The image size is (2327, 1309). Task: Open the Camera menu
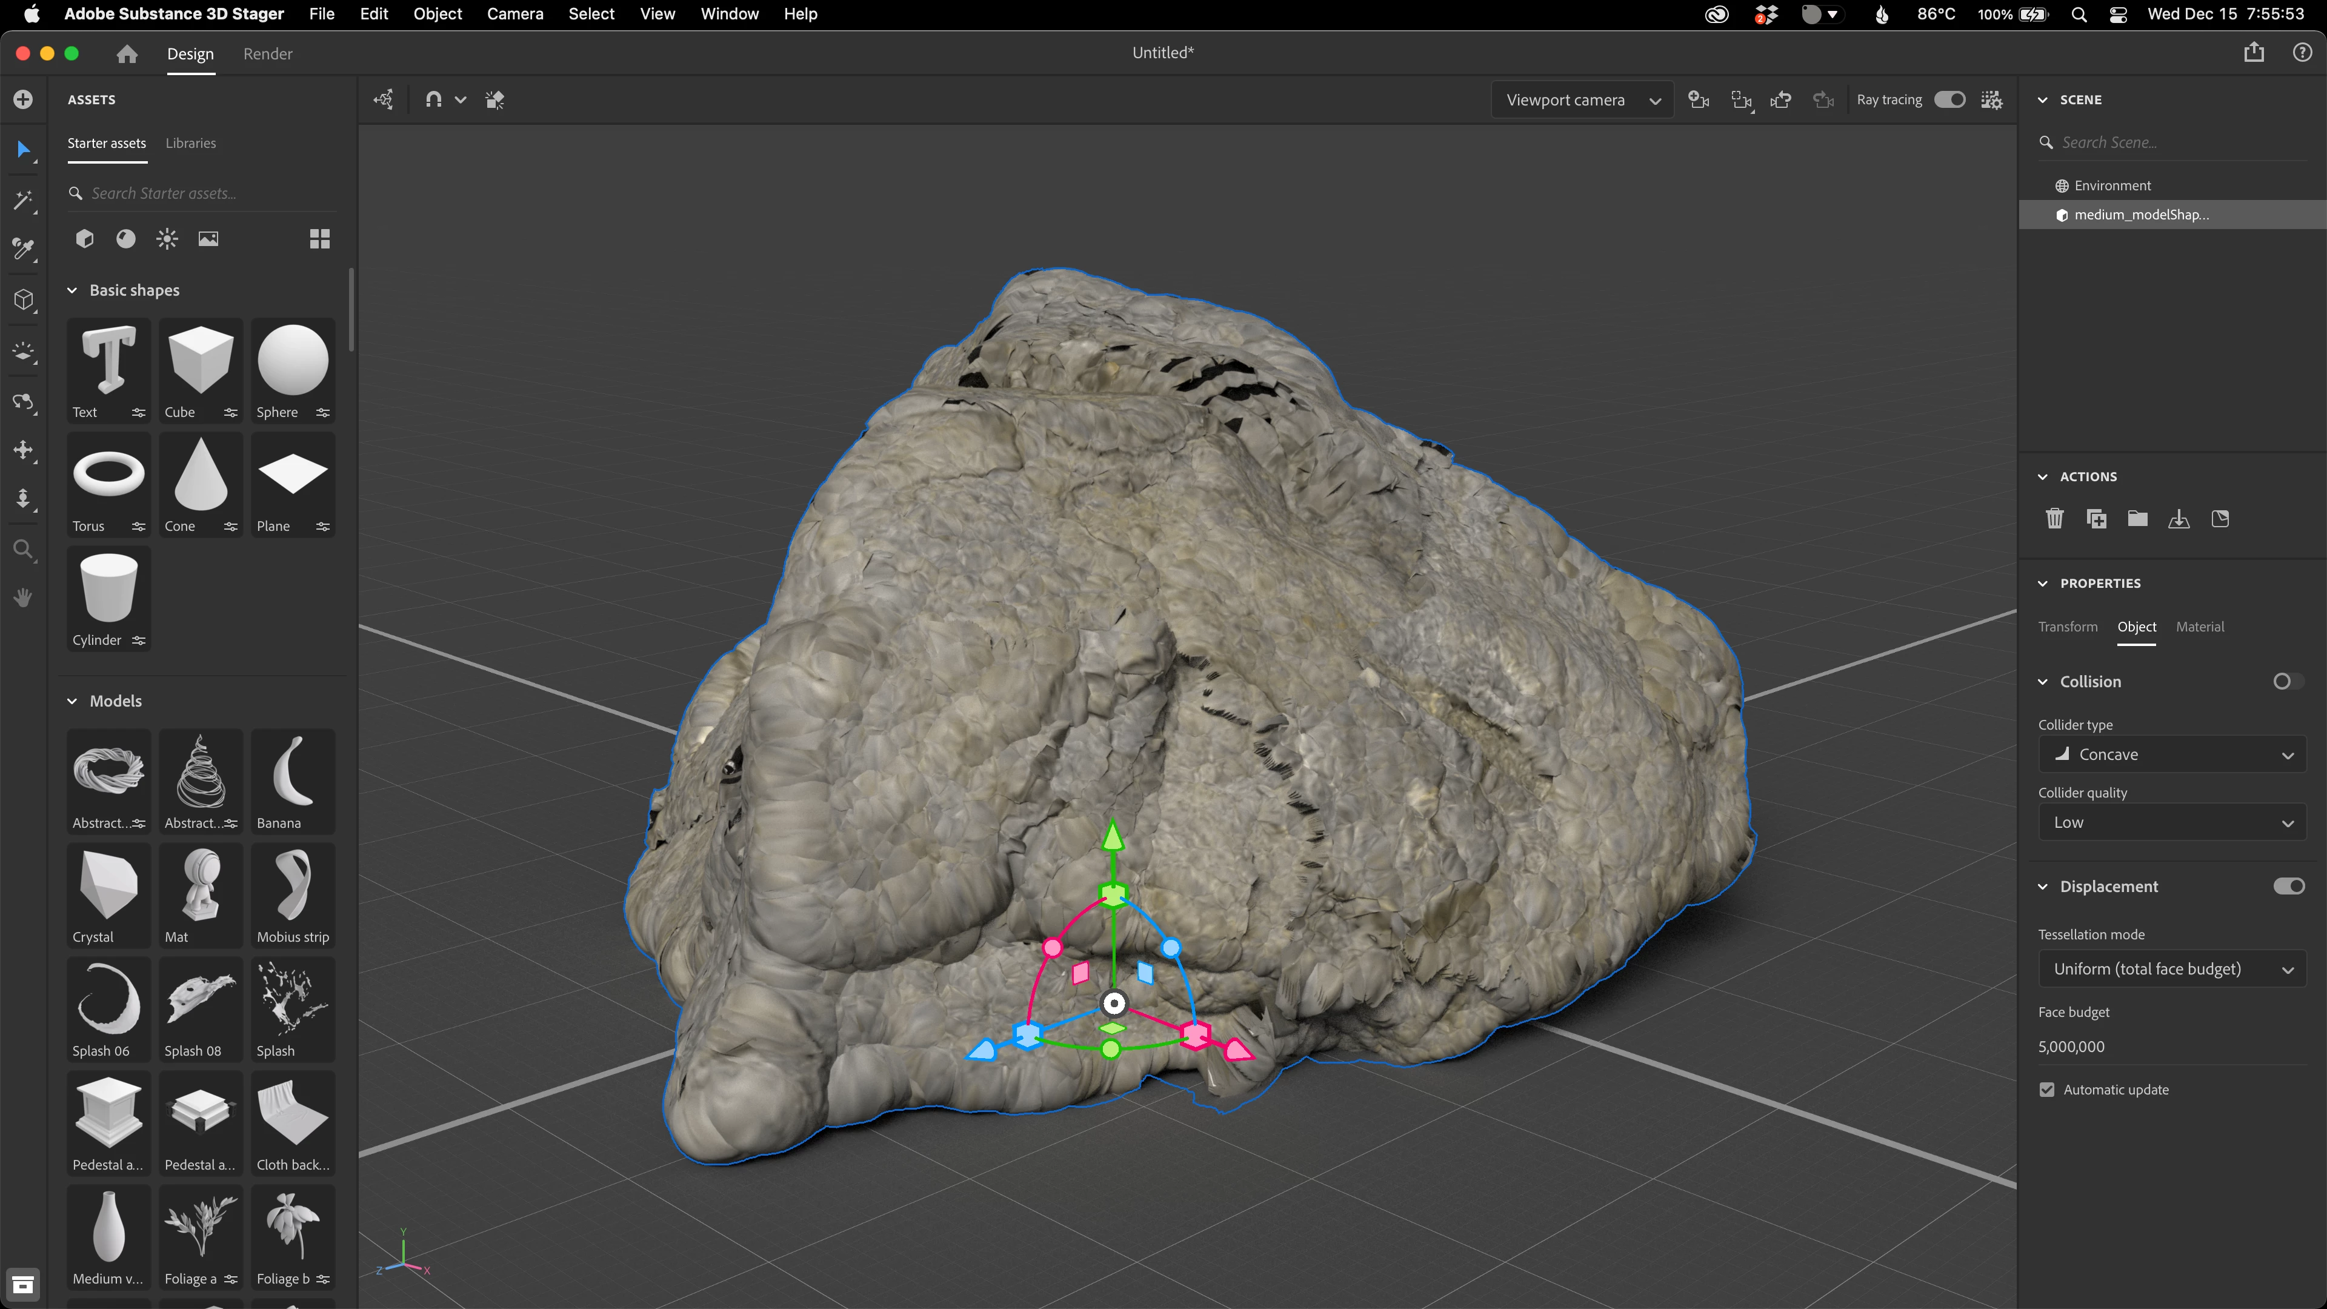pos(515,13)
